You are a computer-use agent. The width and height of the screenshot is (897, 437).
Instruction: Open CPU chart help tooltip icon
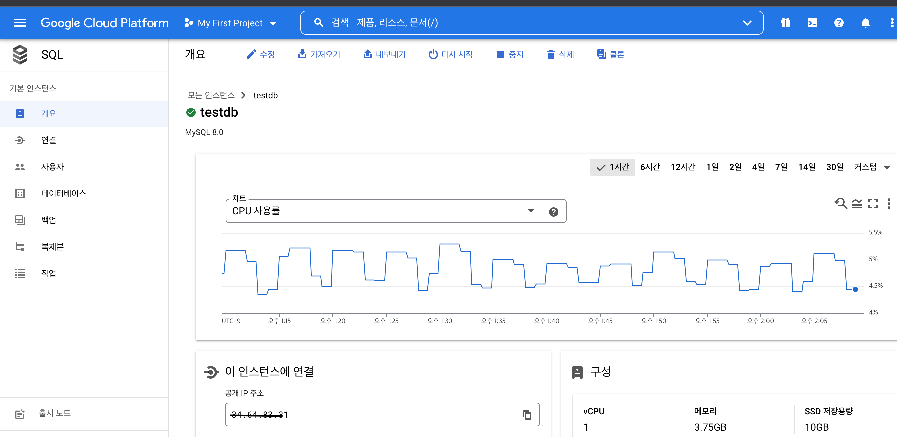pos(553,212)
